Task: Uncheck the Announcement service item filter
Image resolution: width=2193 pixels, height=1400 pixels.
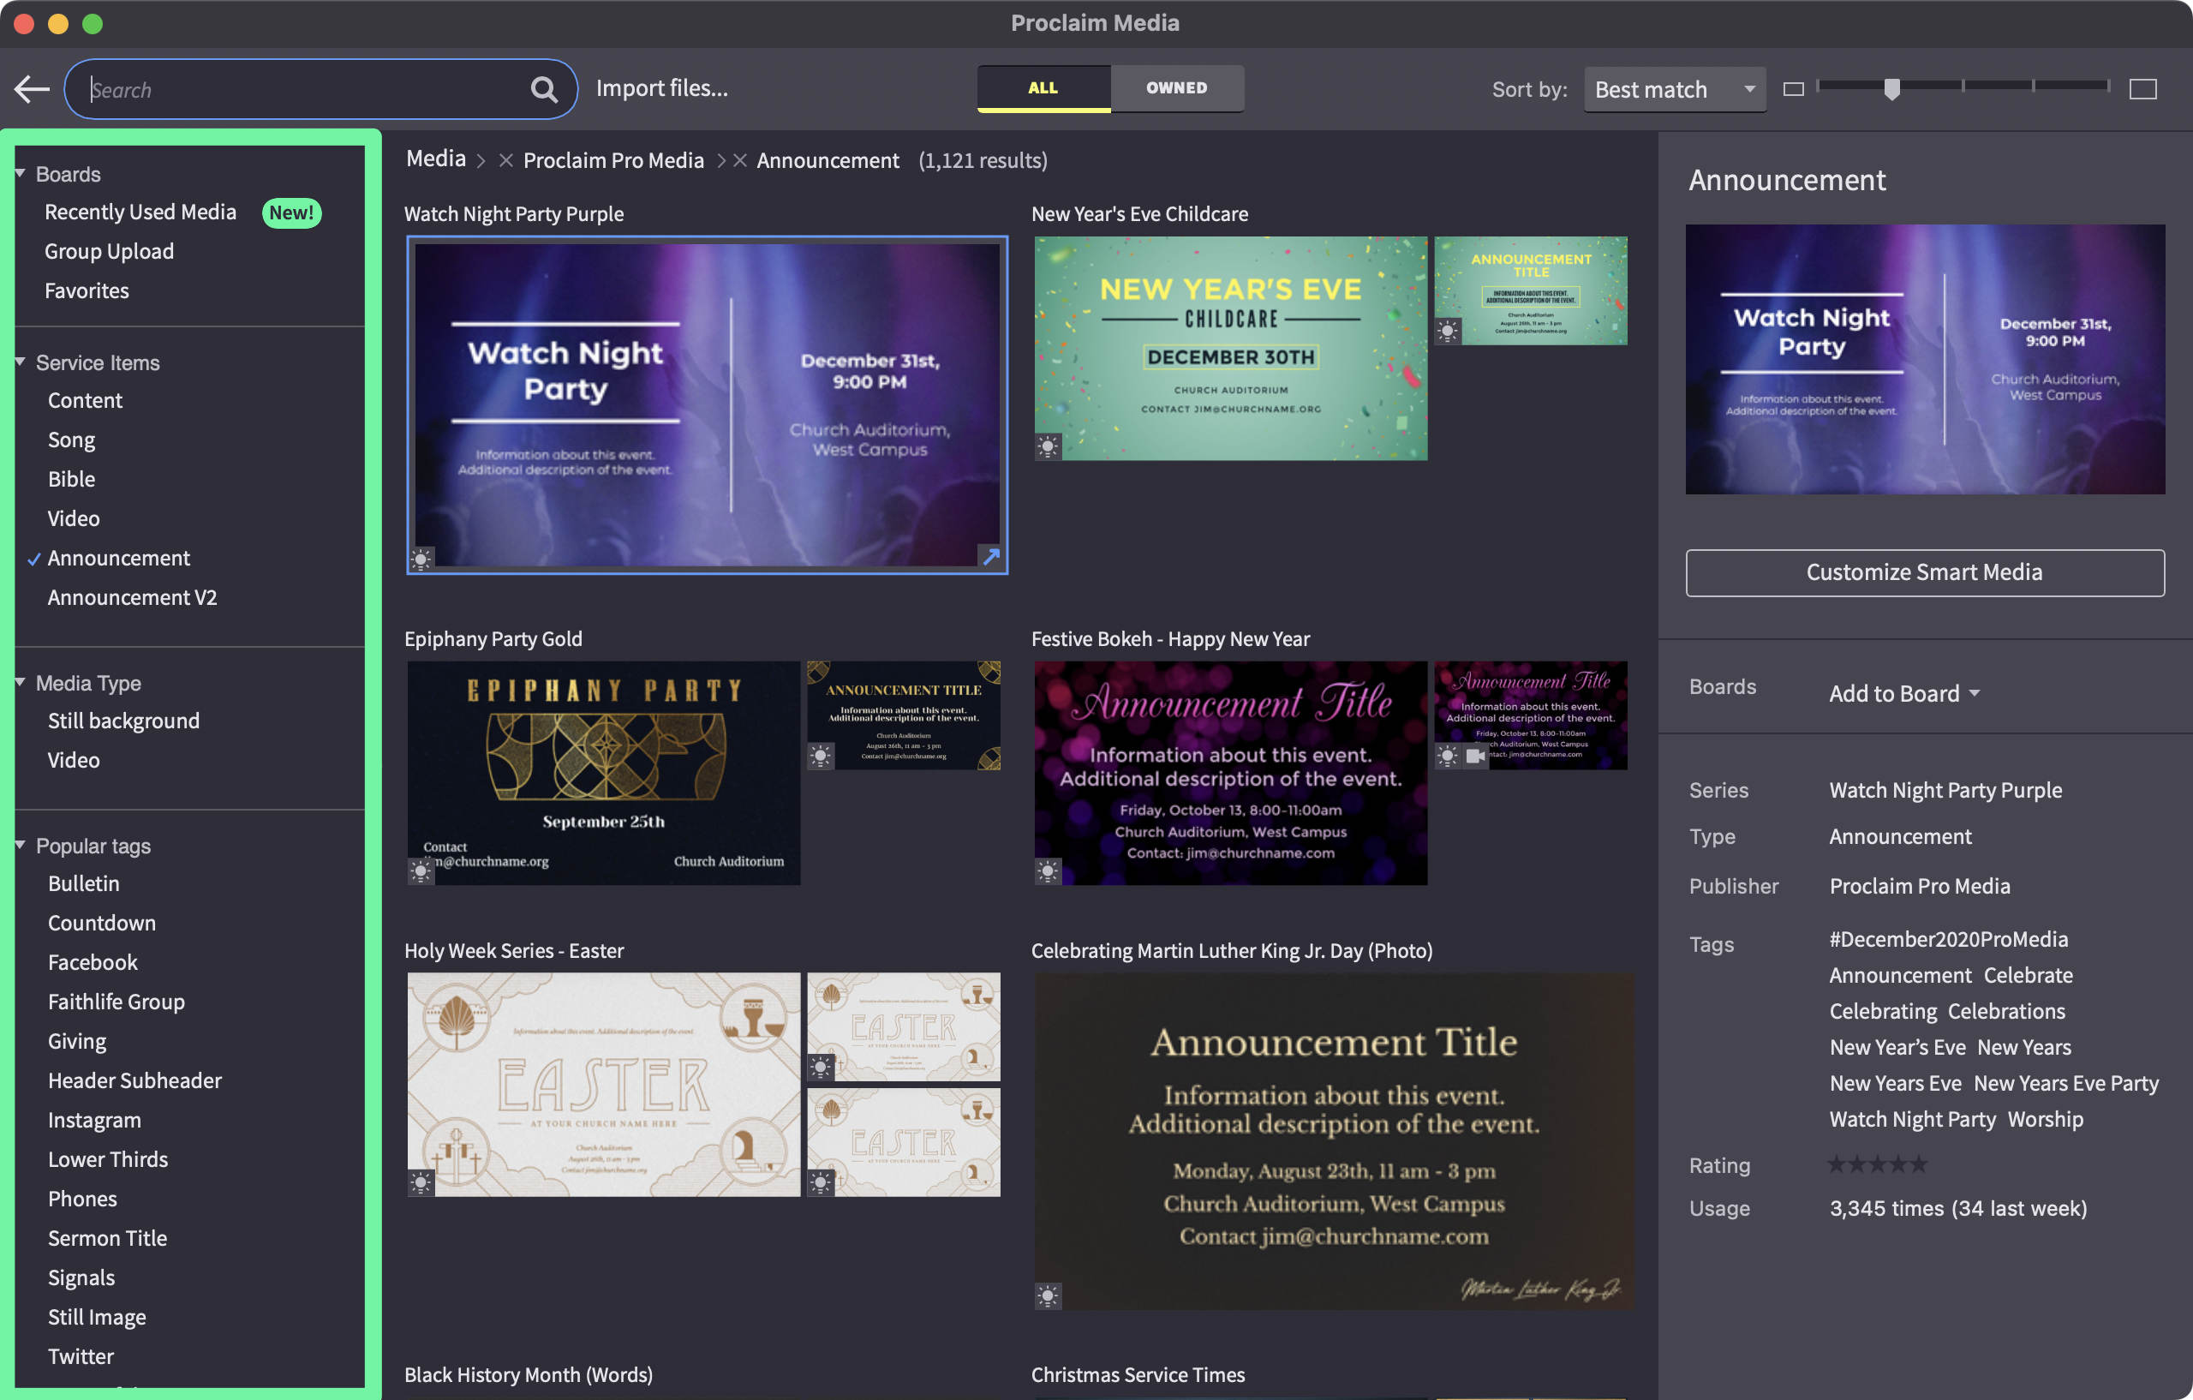Action: (118, 558)
